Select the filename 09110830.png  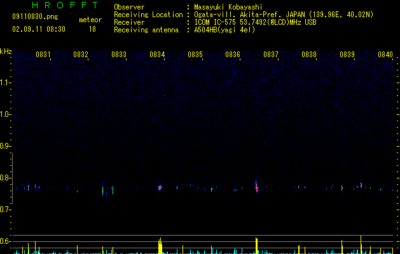coord(35,17)
